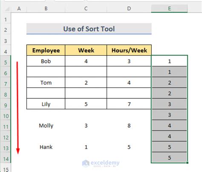The image size is (202, 172).
Task: Select the cell containing 'Bob'
Action: tap(46, 61)
